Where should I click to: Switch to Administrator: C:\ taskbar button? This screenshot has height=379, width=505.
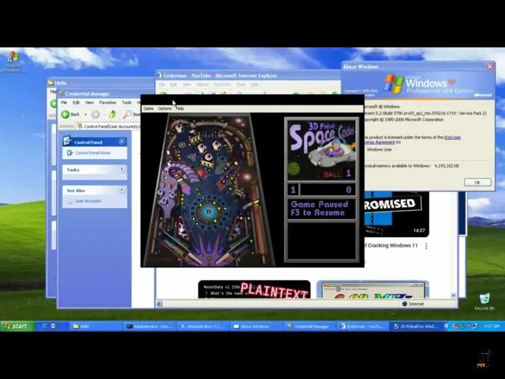click(x=203, y=327)
